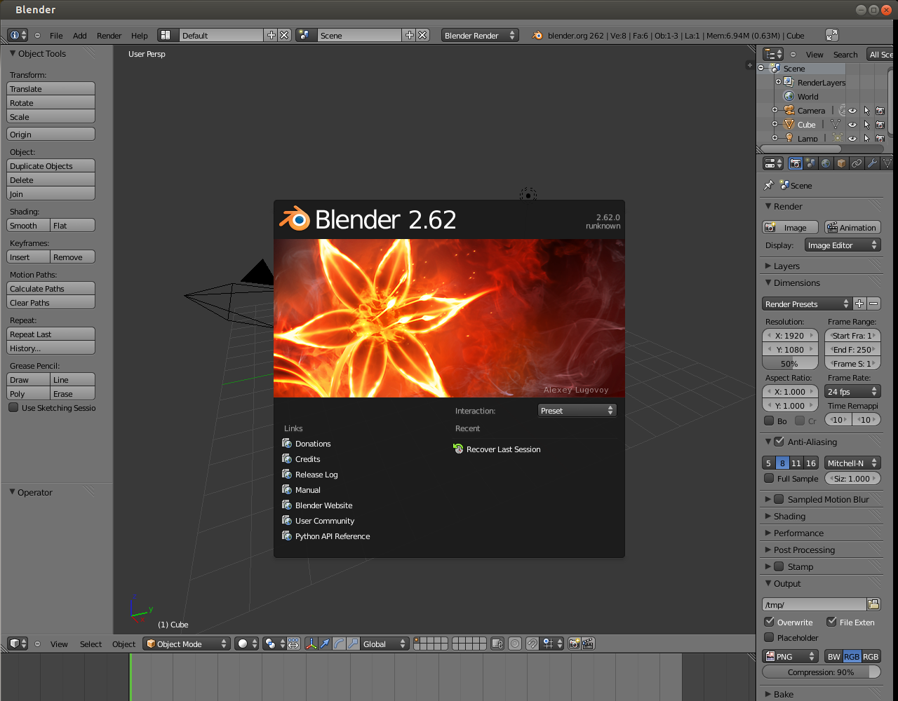Open the PNG file format dropdown
Viewport: 898px width, 701px height.
click(x=790, y=656)
